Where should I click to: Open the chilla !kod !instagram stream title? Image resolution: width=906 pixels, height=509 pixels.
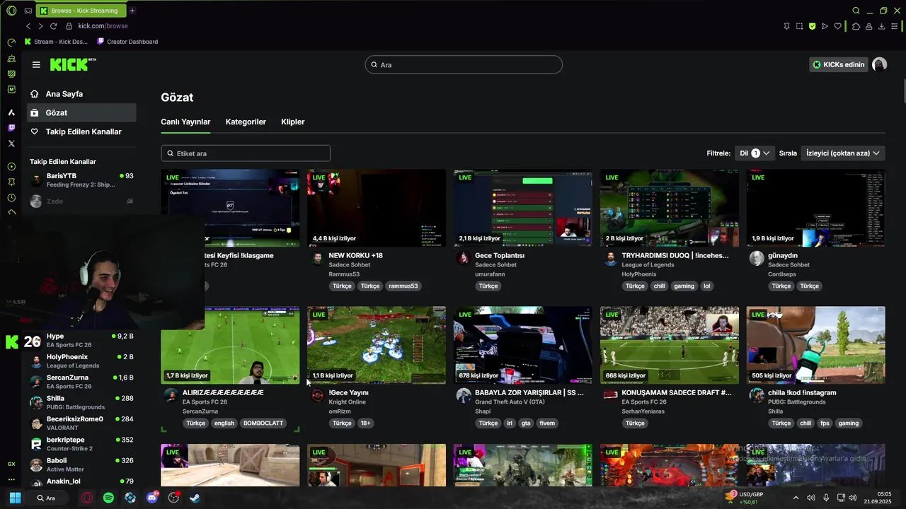[802, 392]
